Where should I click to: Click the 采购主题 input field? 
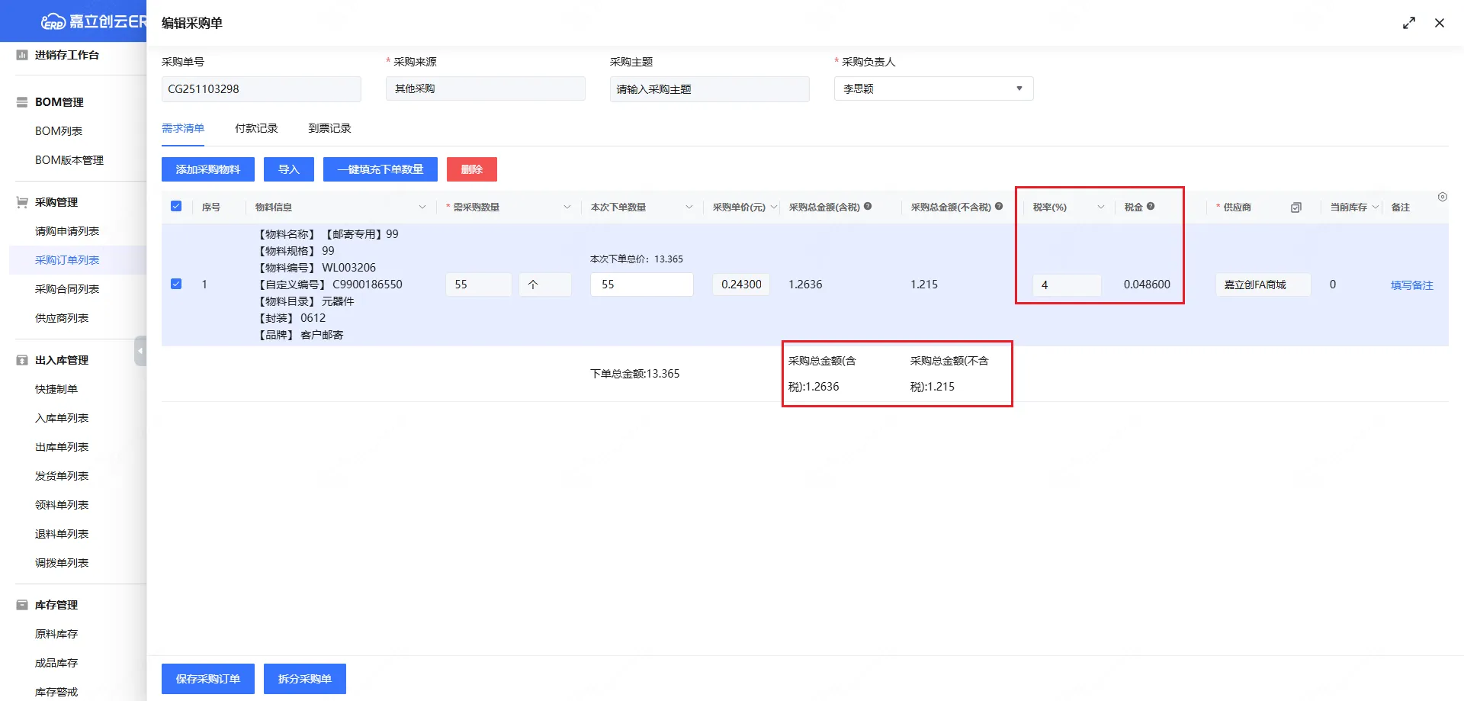click(709, 89)
